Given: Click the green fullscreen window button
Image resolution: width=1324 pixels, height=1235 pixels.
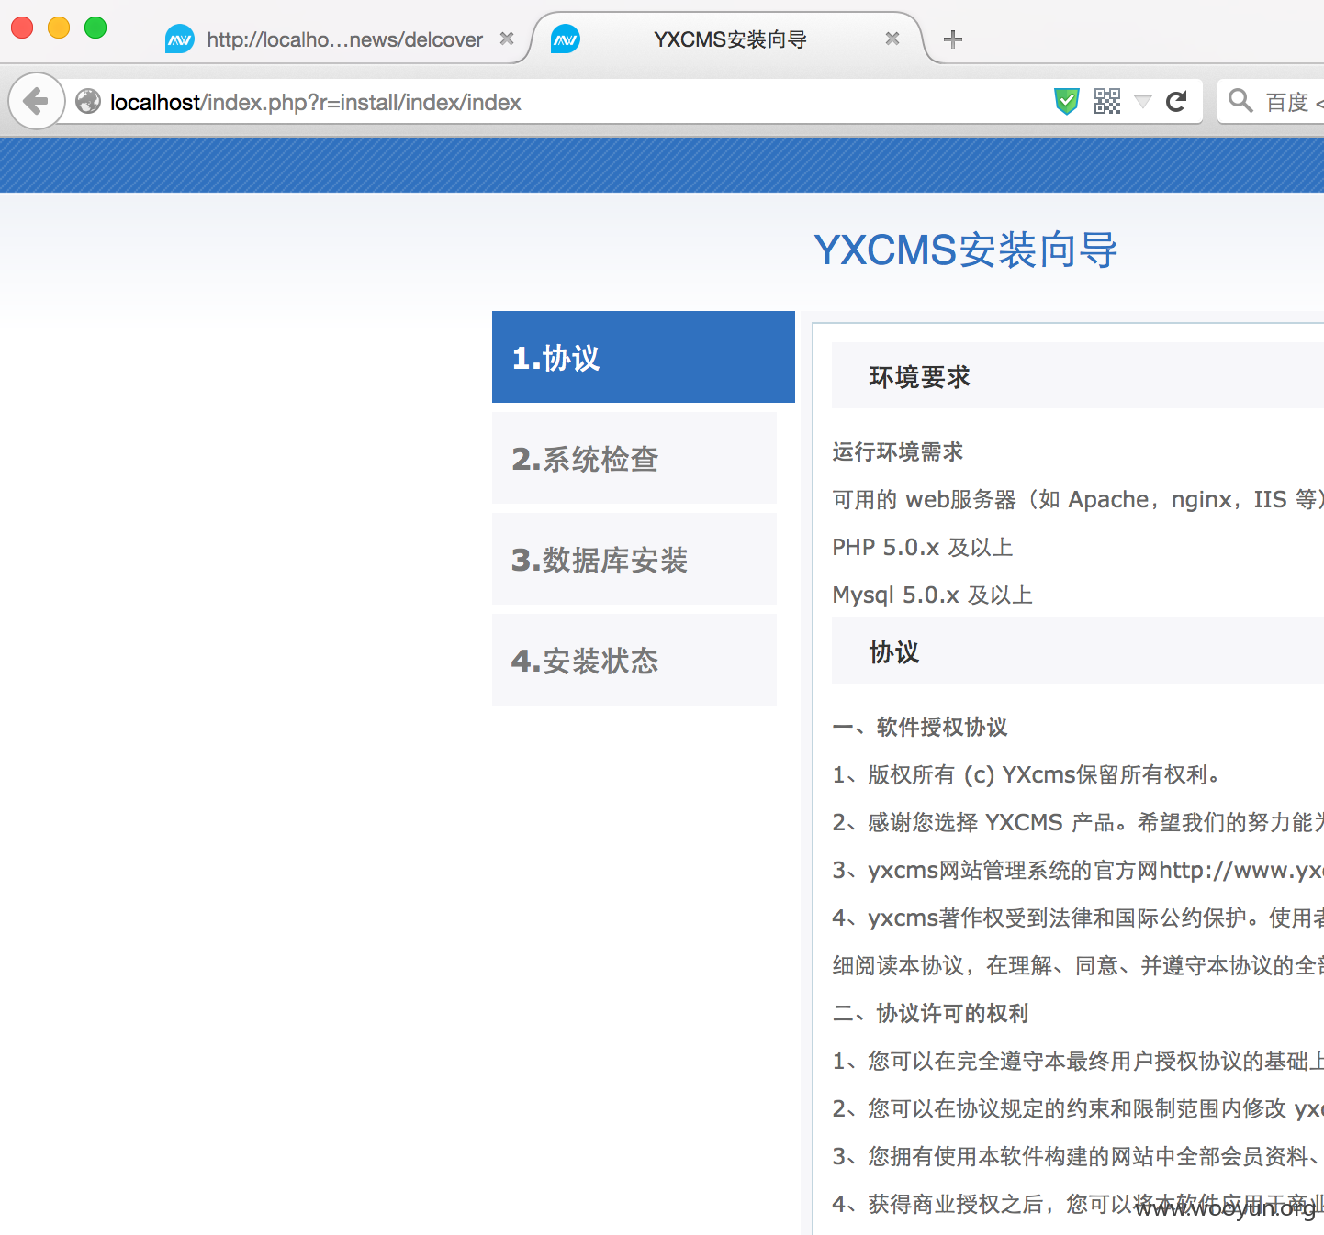Looking at the screenshot, I should (x=95, y=28).
